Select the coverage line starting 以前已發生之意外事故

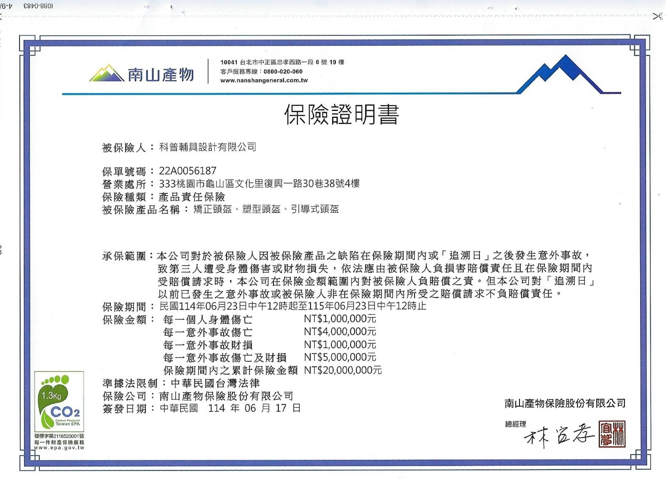point(360,294)
